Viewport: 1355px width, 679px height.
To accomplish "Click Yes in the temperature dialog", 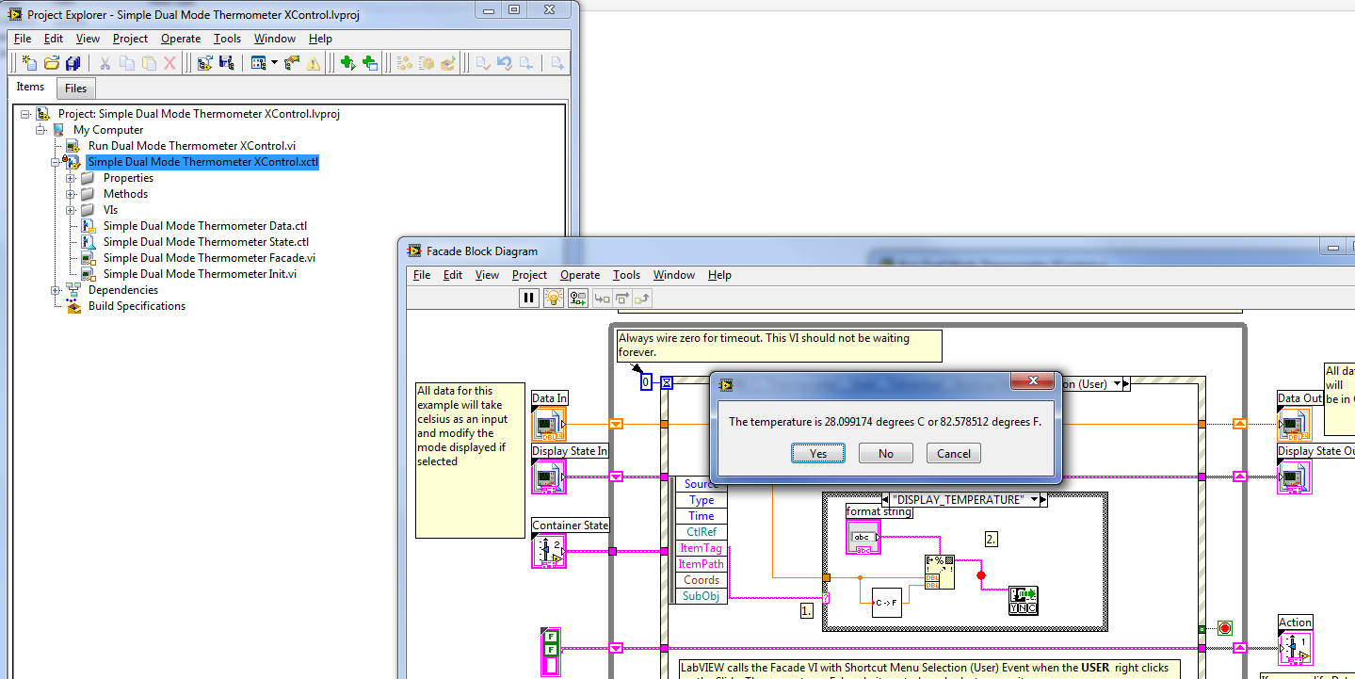I will [818, 453].
